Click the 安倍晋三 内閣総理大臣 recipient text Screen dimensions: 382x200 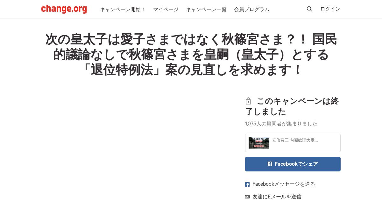pos(295,140)
